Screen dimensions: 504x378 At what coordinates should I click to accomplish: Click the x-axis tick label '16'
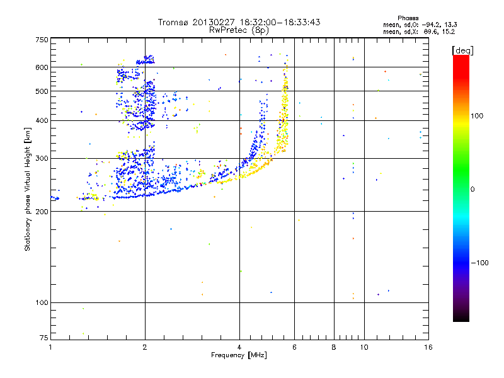coord(428,347)
